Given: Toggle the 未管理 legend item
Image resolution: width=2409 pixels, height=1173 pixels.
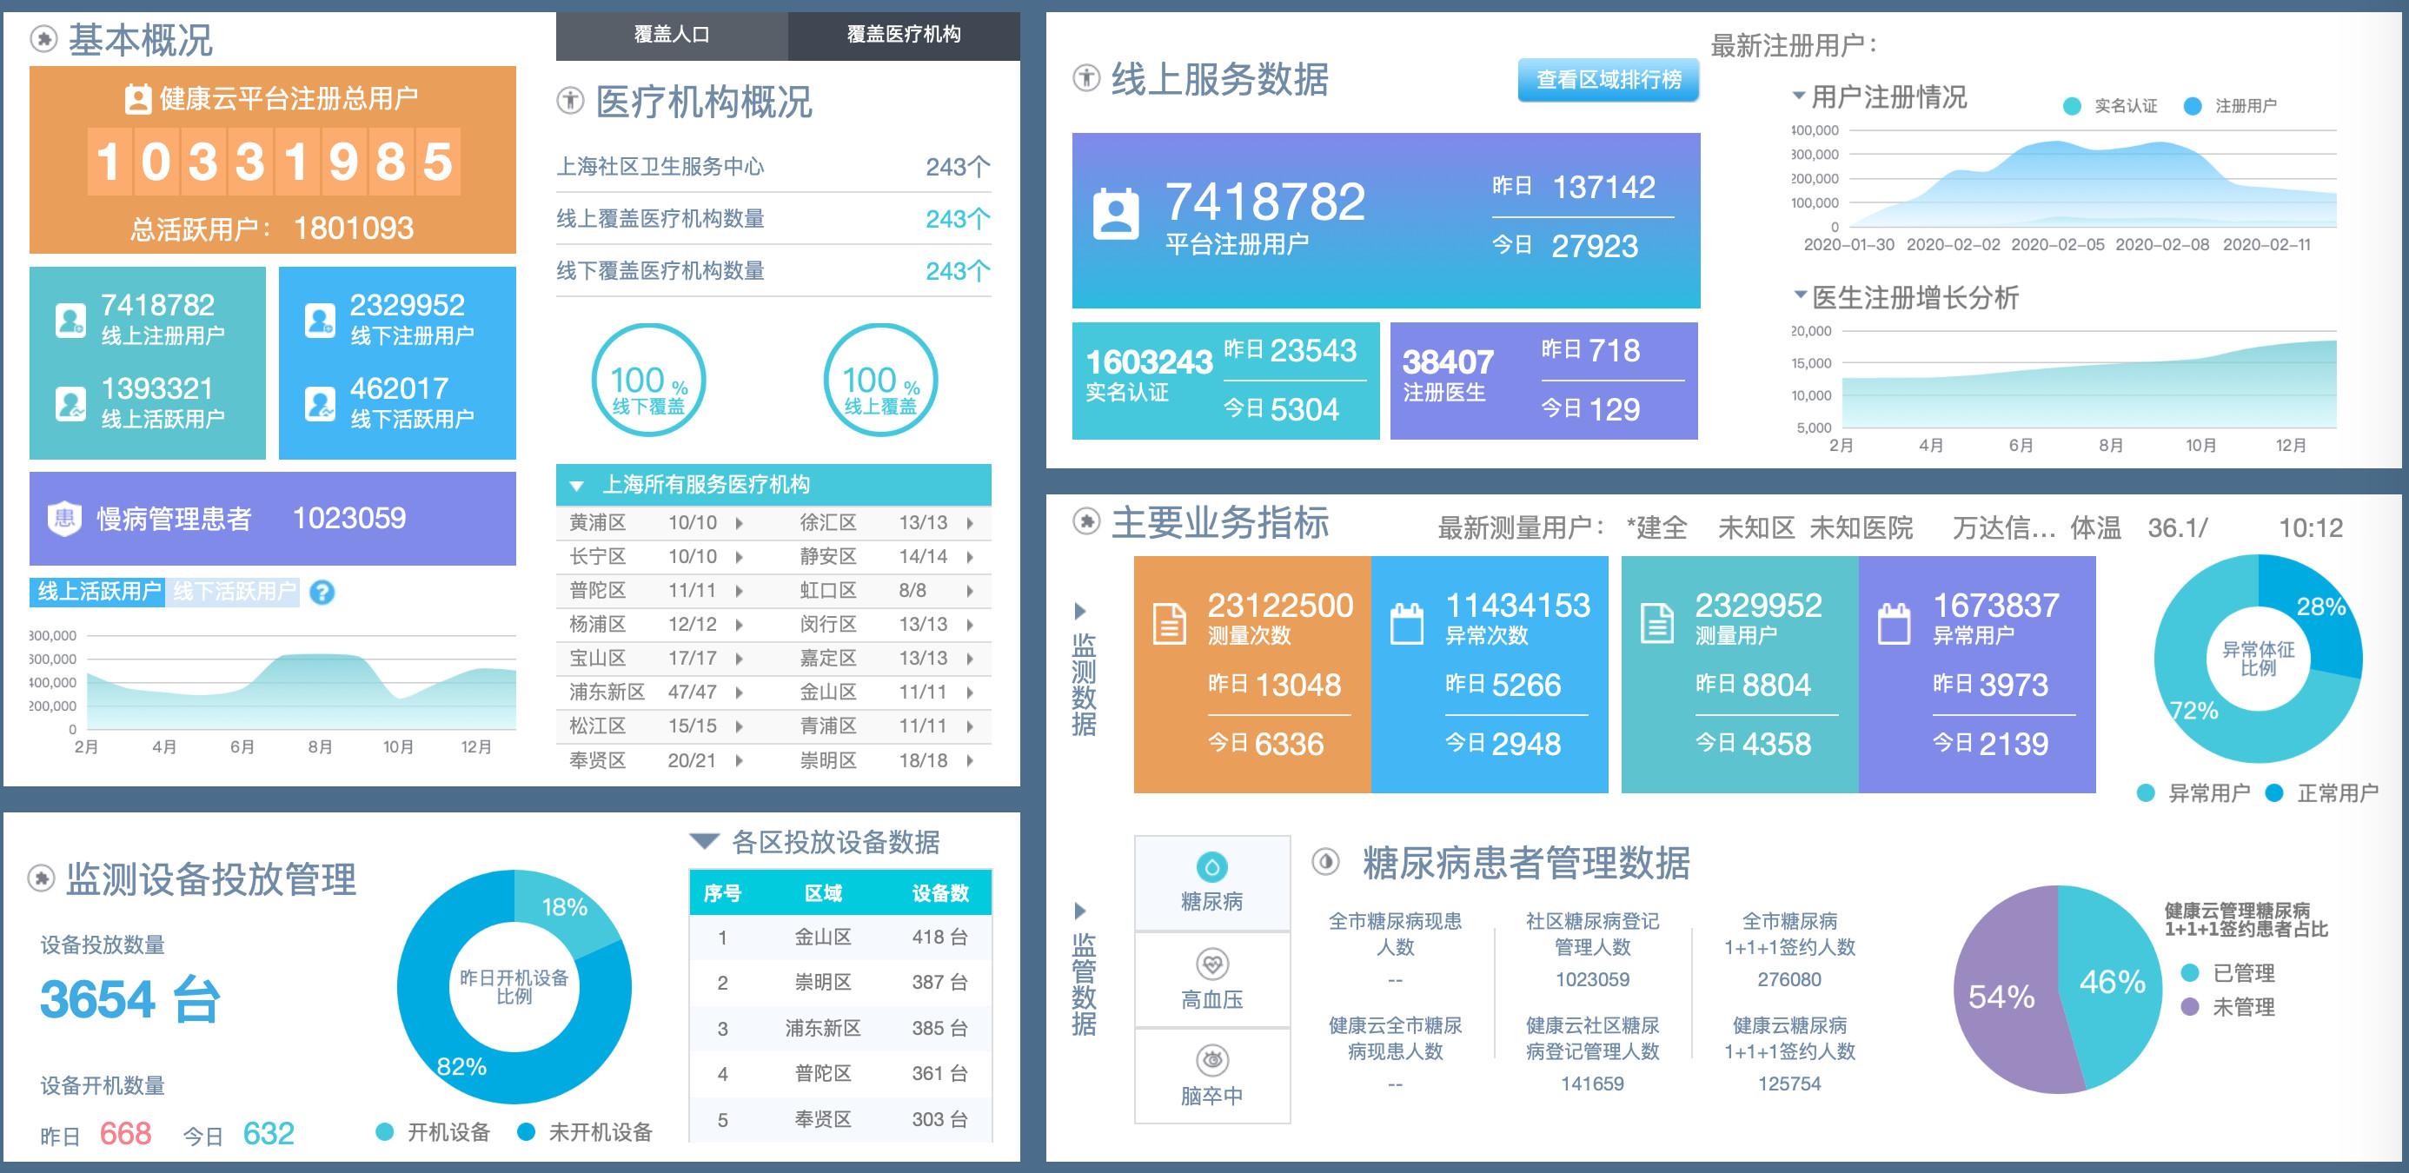Looking at the screenshot, I should click(x=2227, y=1007).
